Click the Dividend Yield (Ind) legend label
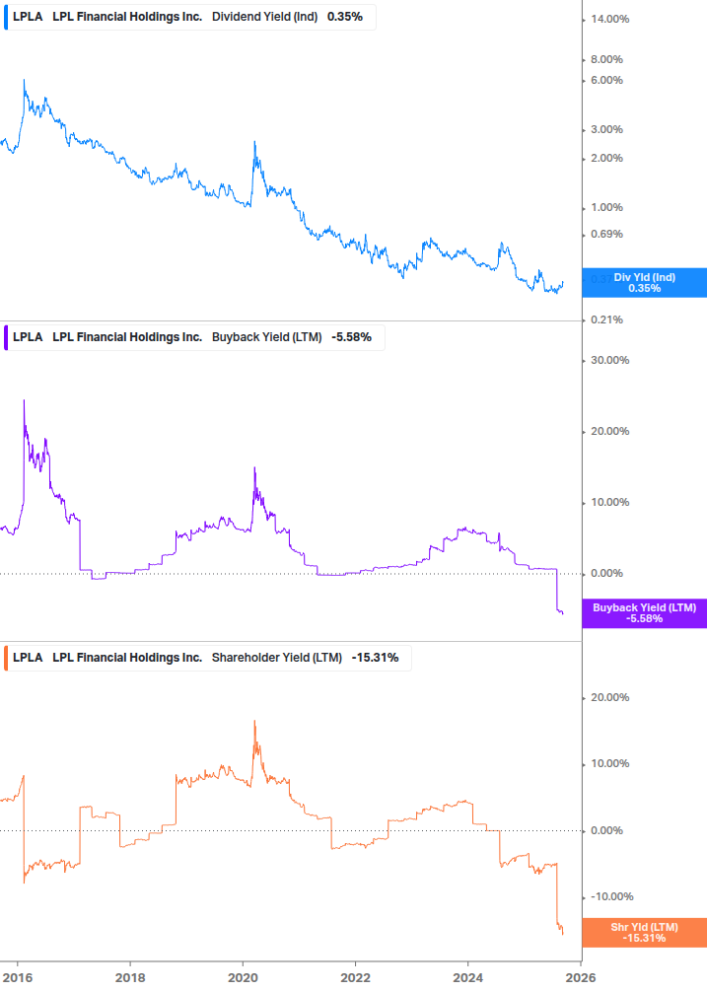Viewport: 707px width, 991px height. [264, 17]
